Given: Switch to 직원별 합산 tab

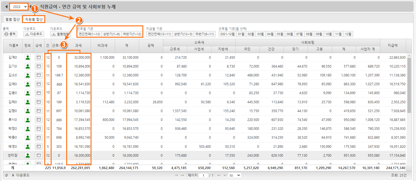Looking at the screenshot, I should [34, 19].
